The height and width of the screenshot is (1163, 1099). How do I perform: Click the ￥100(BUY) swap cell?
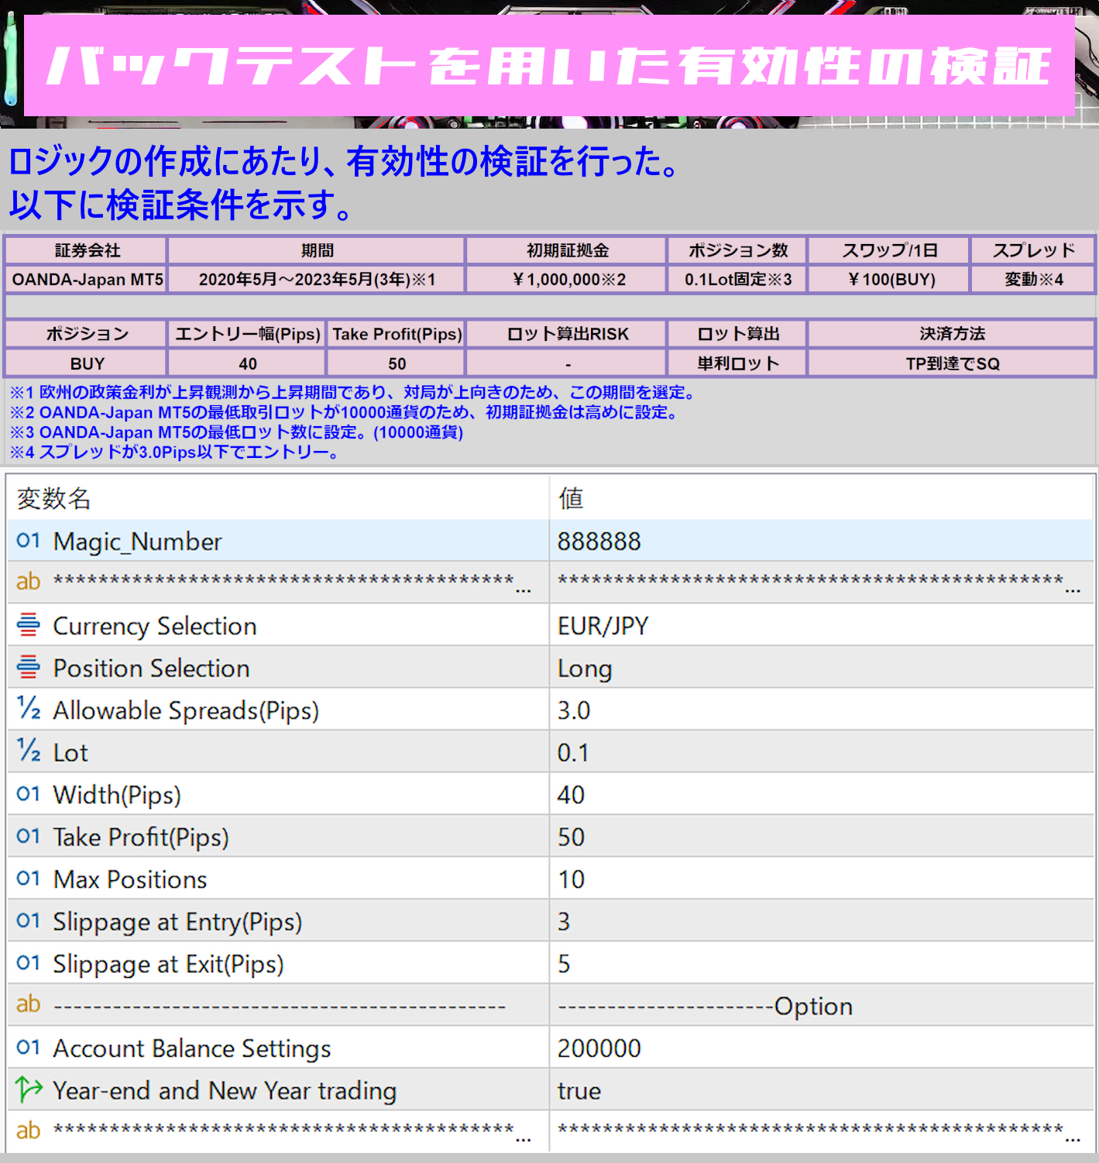point(890,279)
